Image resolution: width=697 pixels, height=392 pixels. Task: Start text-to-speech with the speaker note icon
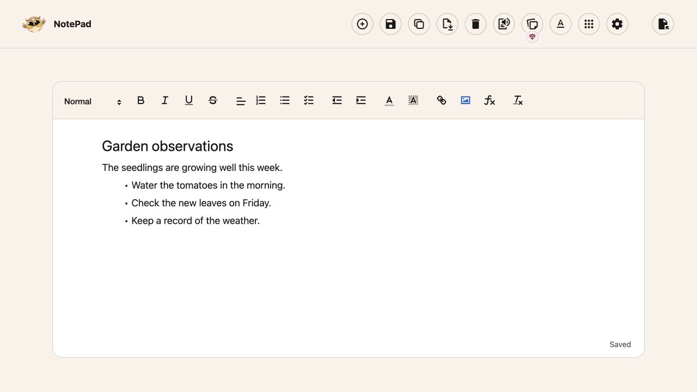pyautogui.click(x=504, y=24)
